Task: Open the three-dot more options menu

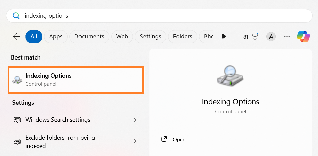Action: pos(287,36)
